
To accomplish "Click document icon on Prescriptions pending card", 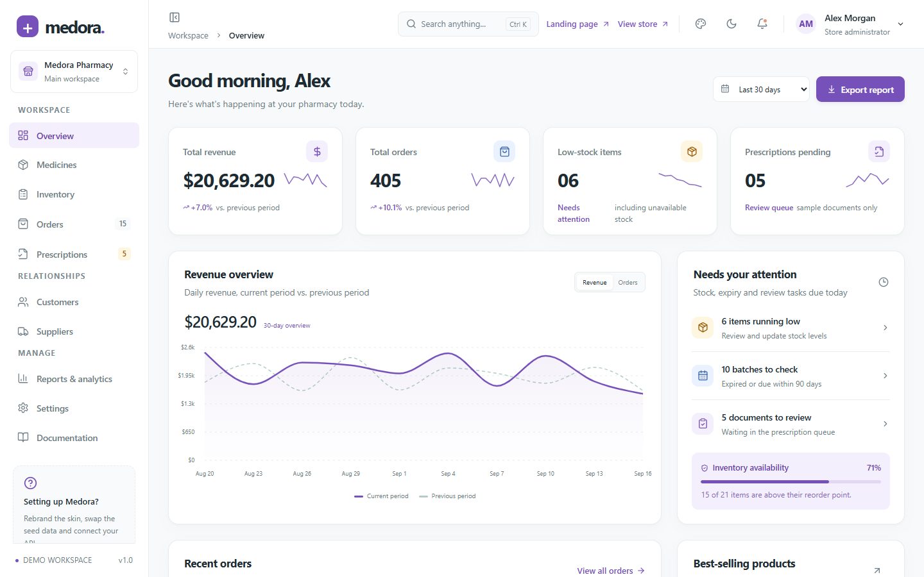I will [x=879, y=152].
